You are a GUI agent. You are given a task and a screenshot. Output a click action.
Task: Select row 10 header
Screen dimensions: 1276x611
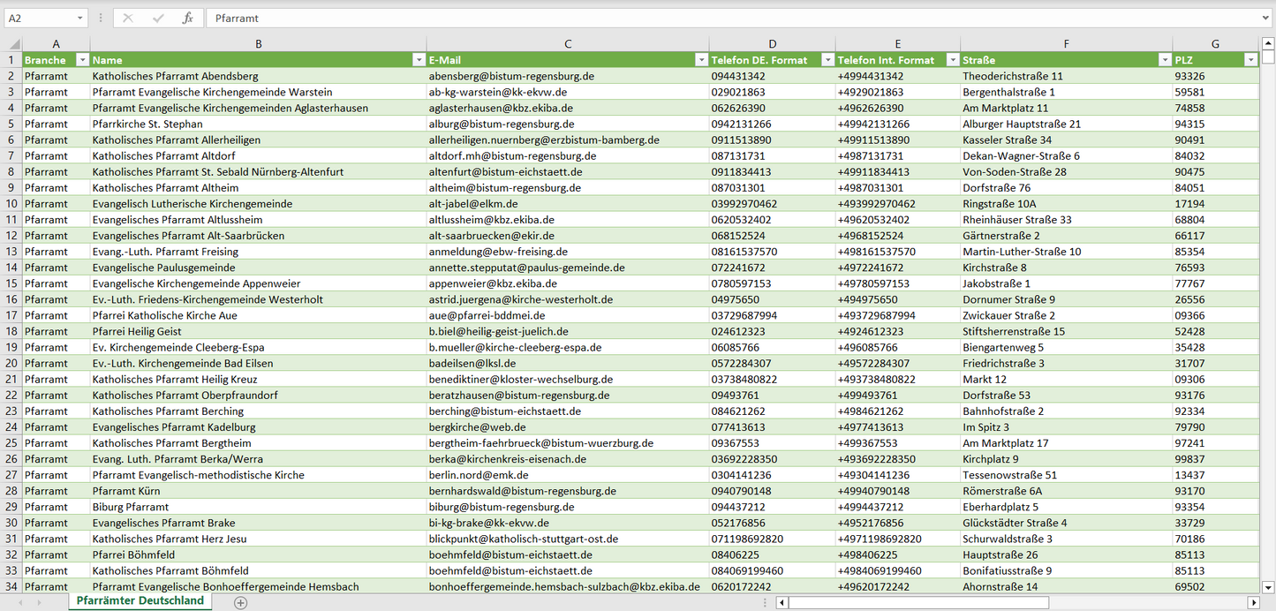11,204
